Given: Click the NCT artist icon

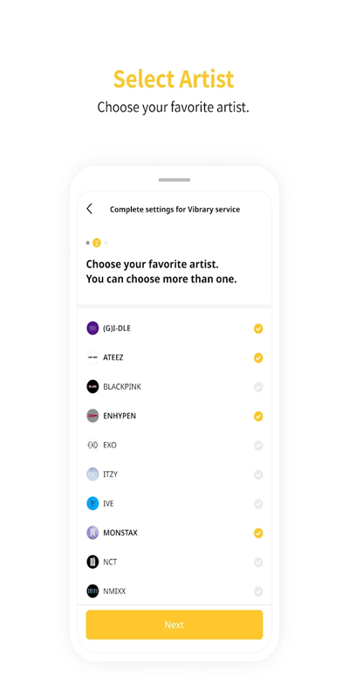Looking at the screenshot, I should point(92,562).
